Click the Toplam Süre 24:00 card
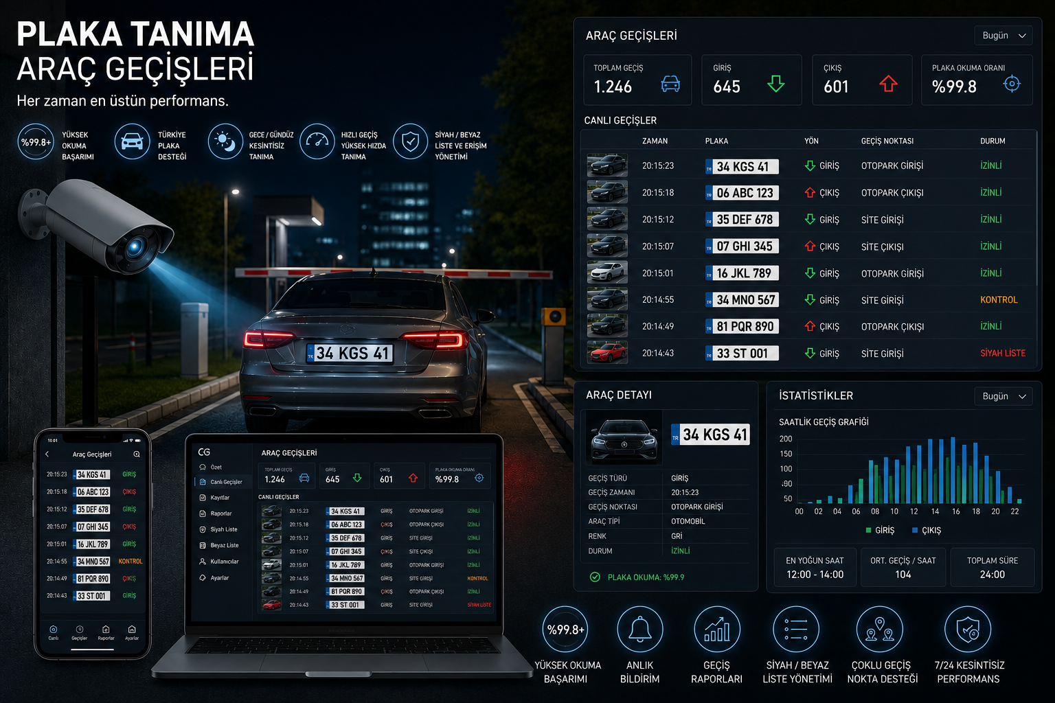This screenshot has width=1055, height=703. 992,567
